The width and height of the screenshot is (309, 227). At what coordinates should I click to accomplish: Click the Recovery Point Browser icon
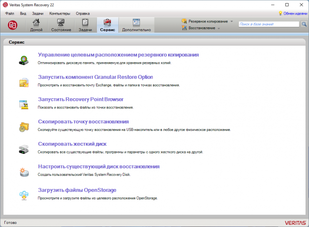pyautogui.click(x=23, y=104)
